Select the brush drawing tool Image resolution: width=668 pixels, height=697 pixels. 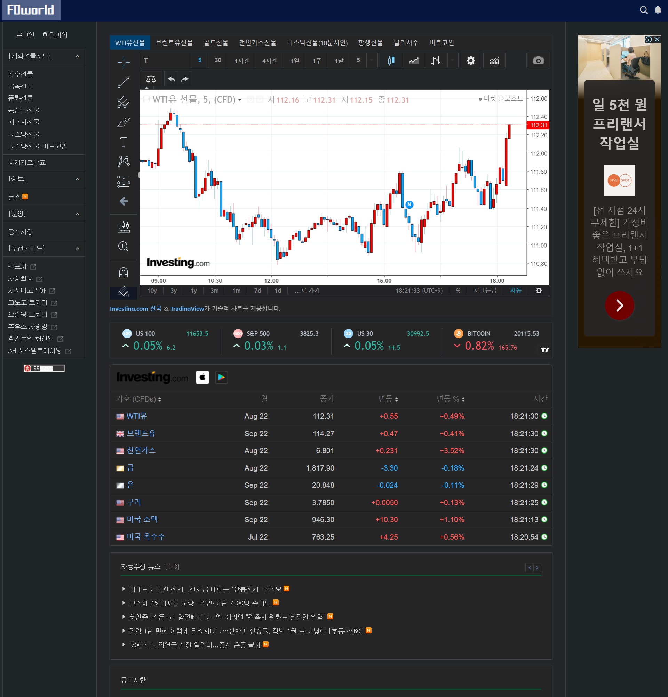(x=123, y=122)
